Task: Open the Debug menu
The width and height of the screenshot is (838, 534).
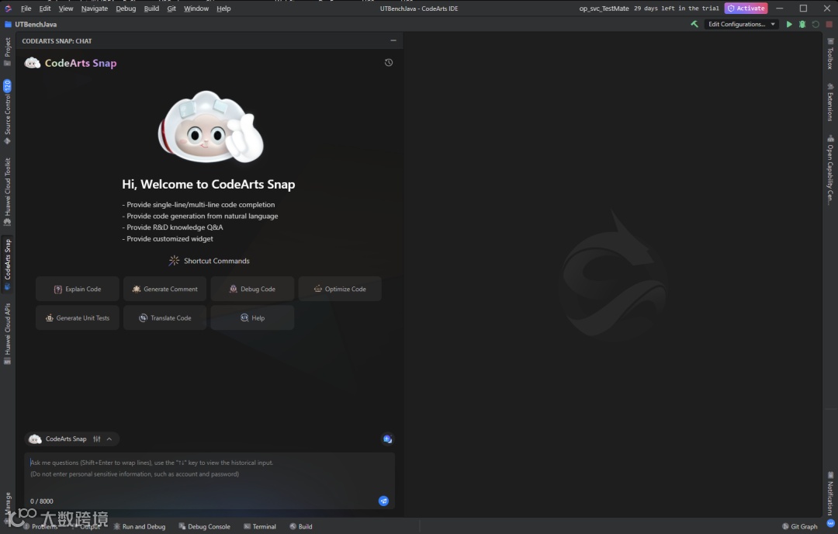Action: point(126,9)
